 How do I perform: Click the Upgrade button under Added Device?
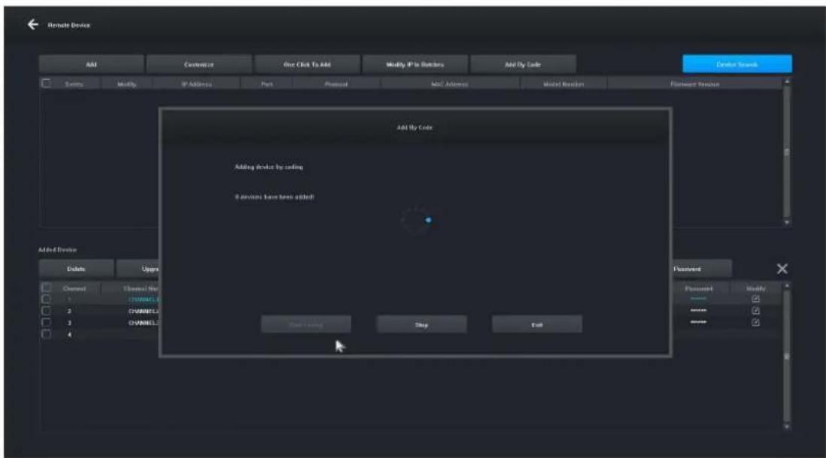point(138,269)
